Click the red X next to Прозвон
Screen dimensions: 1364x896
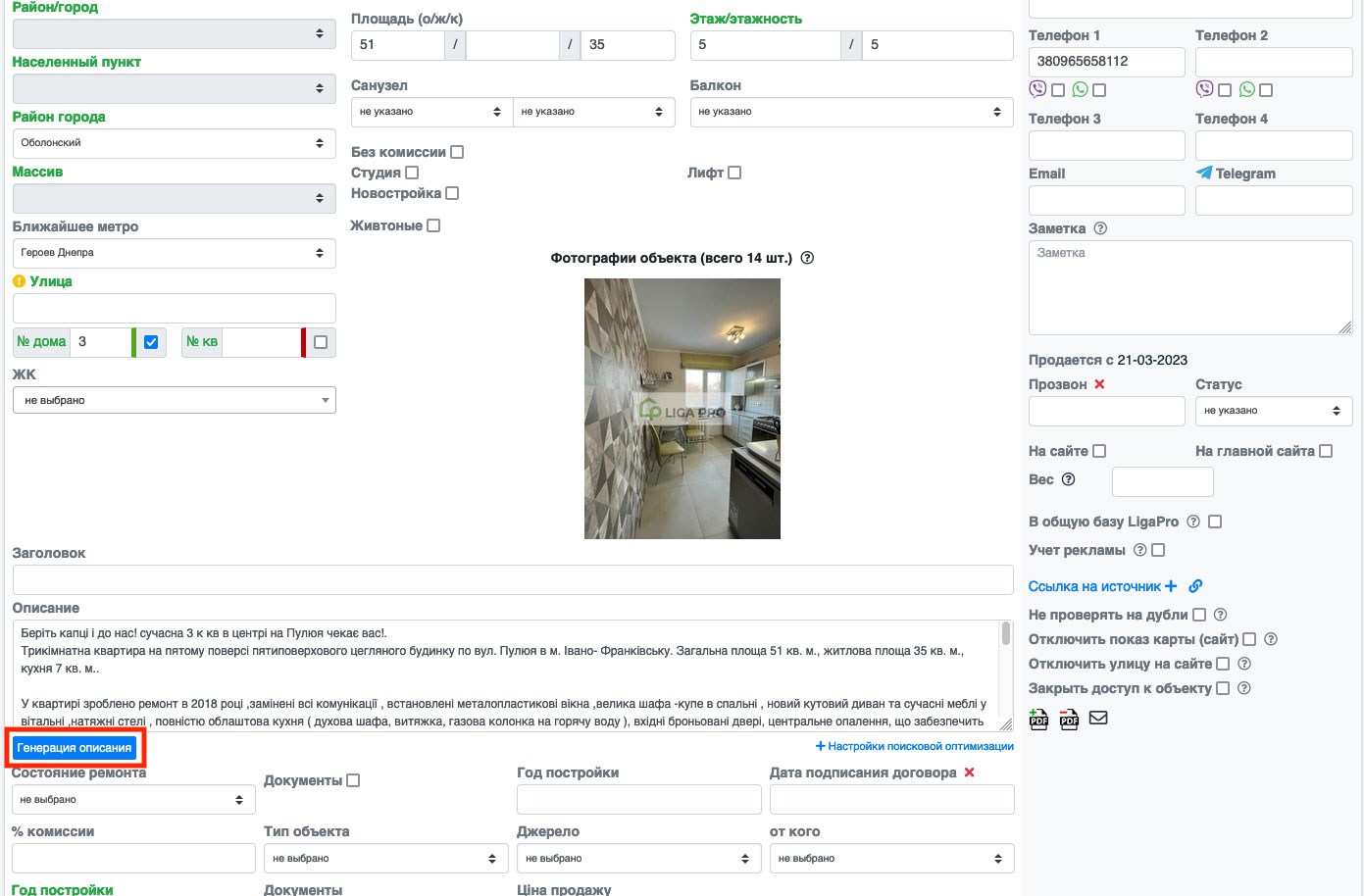tap(1099, 384)
